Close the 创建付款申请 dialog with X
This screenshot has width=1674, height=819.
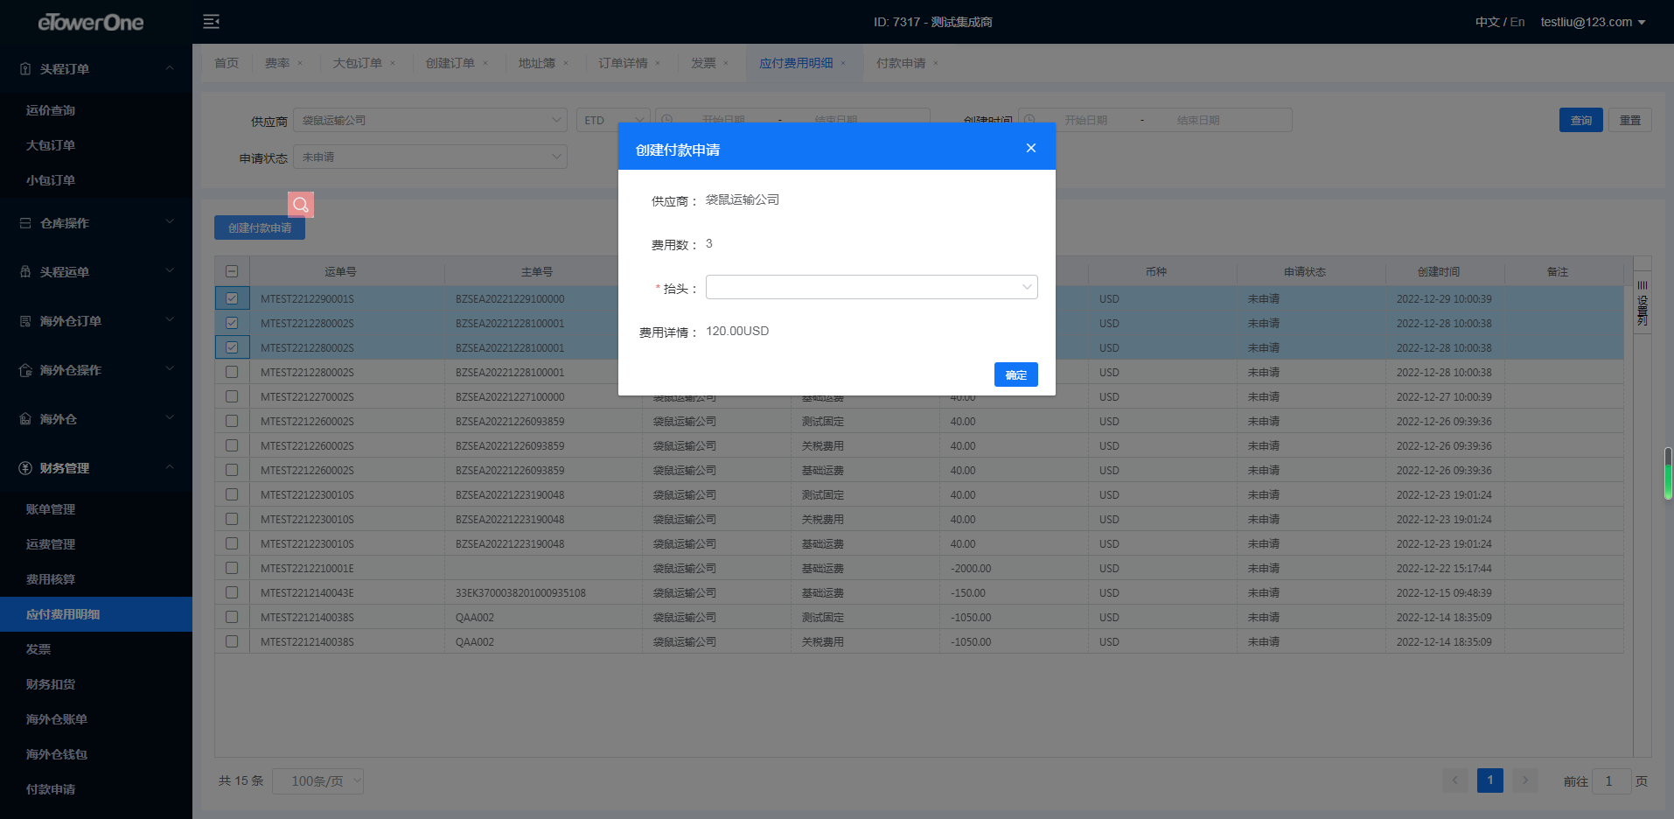click(x=1030, y=148)
